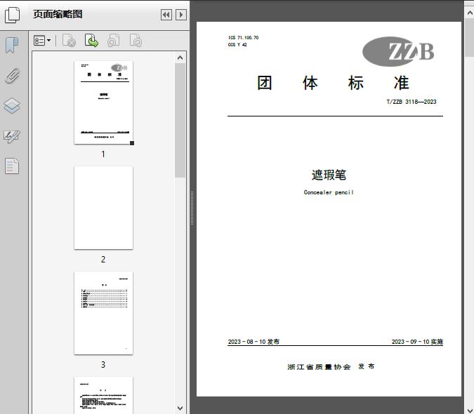Open the Attachments paperclip panel

click(12, 76)
